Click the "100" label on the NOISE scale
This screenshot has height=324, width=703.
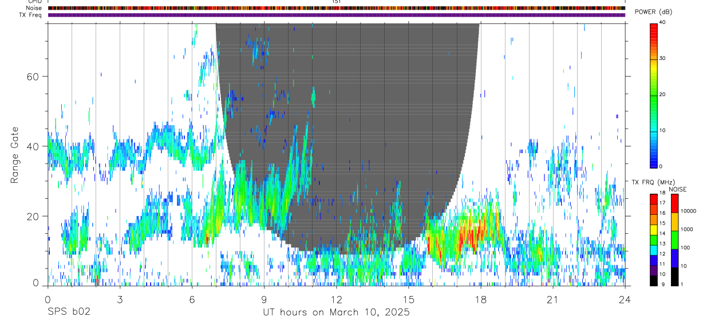point(685,247)
